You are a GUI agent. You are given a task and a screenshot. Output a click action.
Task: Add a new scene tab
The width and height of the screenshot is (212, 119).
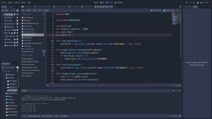tap(115, 7)
